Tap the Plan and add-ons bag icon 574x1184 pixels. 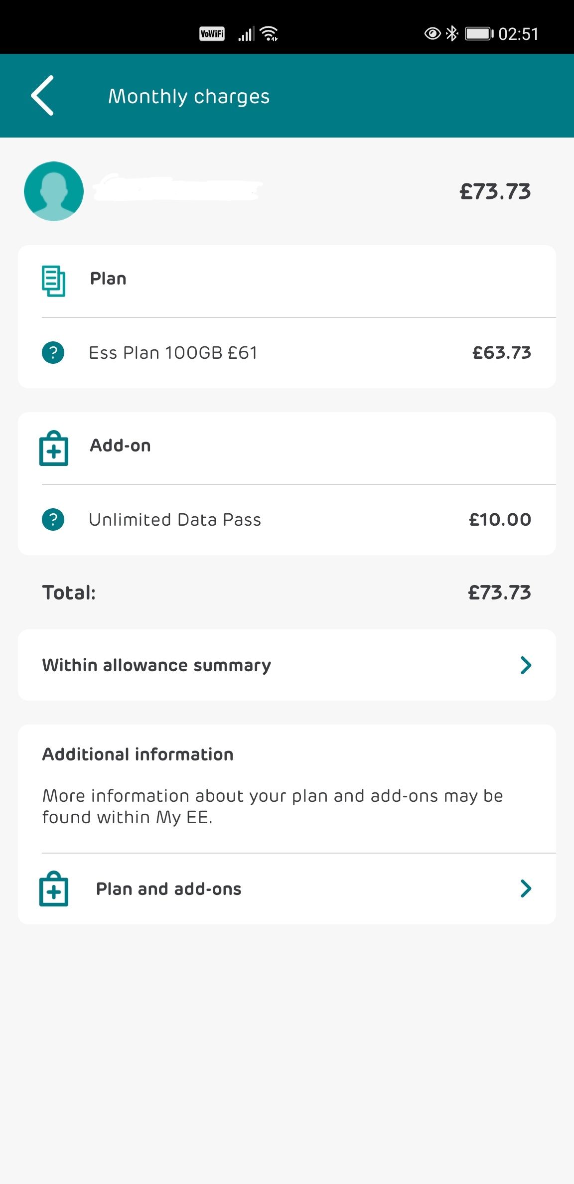tap(54, 889)
